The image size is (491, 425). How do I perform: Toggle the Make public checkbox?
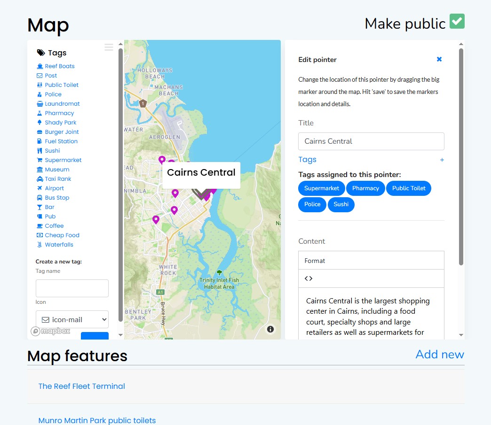457,22
